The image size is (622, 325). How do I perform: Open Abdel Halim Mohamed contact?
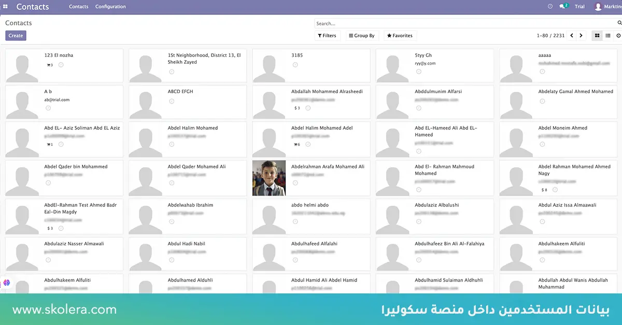(188, 139)
